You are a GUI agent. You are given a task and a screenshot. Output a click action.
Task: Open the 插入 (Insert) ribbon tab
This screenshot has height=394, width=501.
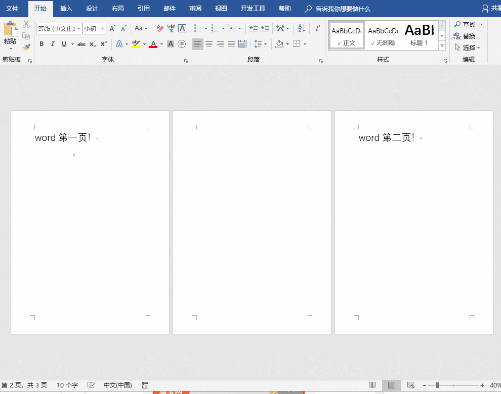point(66,9)
